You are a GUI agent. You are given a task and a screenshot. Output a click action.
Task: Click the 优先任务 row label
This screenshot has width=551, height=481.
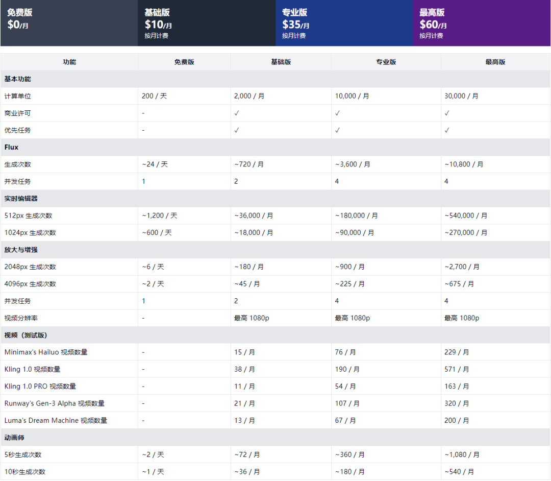(17, 130)
